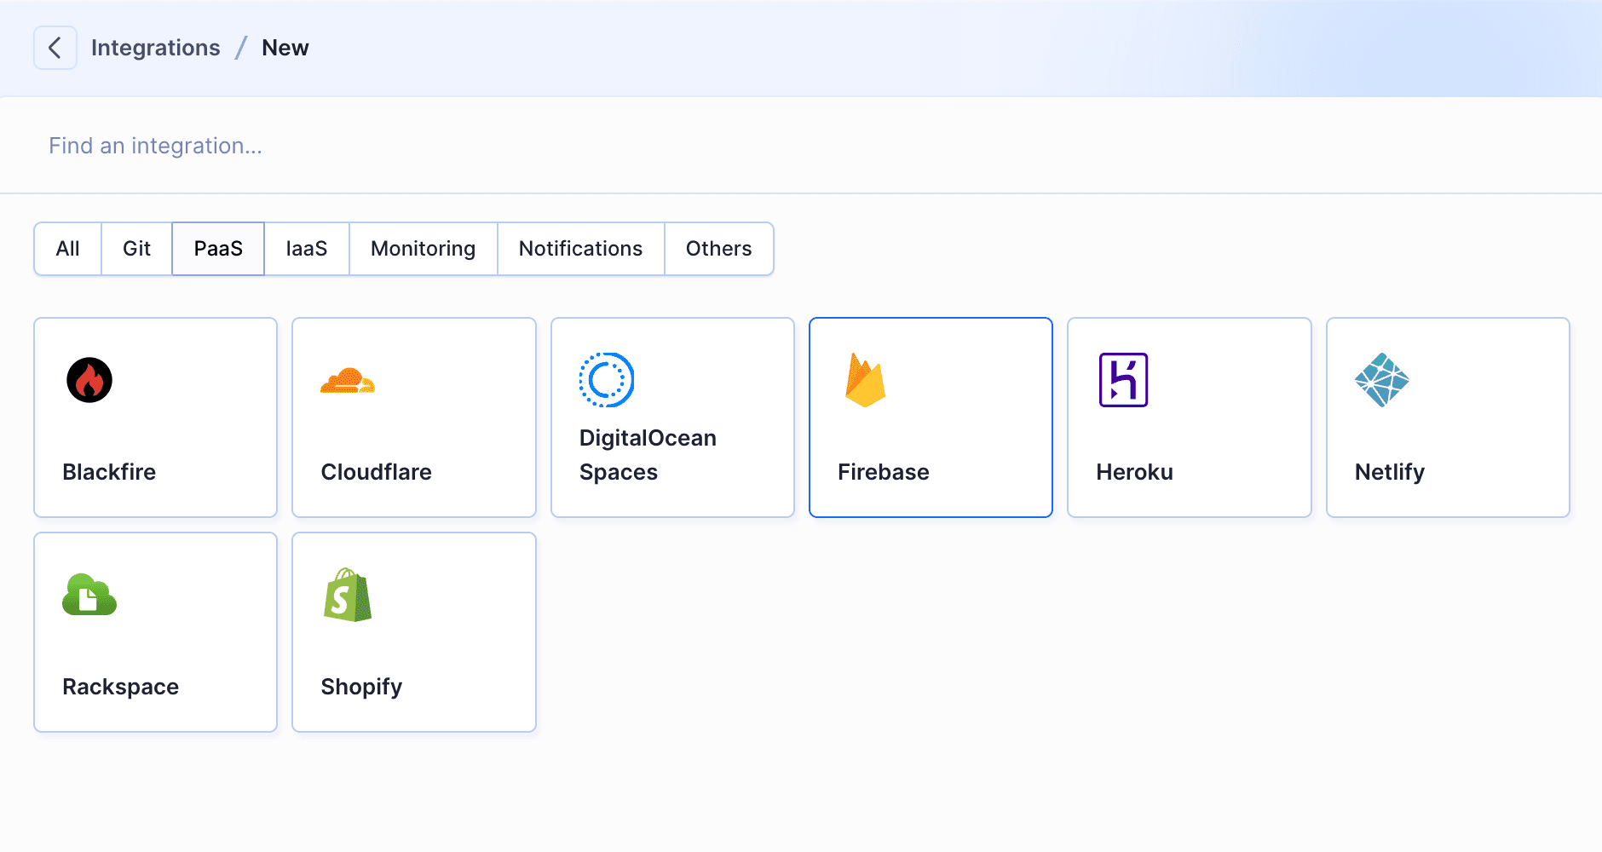The image size is (1602, 852).
Task: Open the Monitoring filter tab
Action: 424,249
